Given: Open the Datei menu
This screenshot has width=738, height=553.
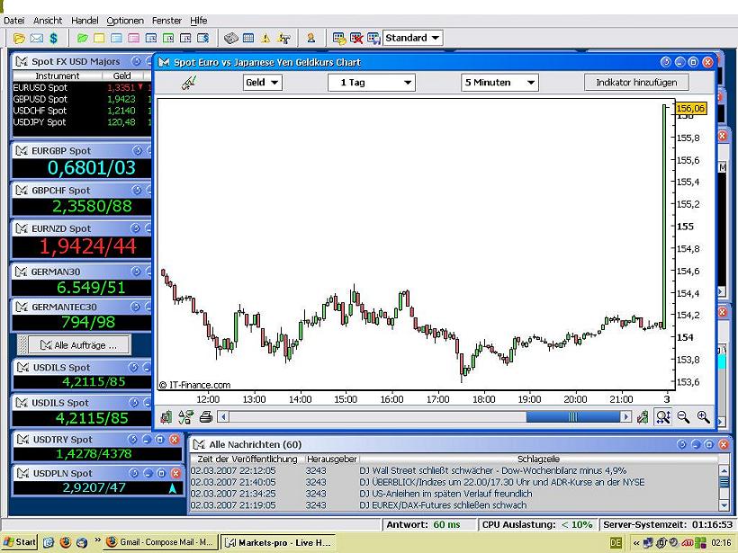Looking at the screenshot, I should click(14, 20).
